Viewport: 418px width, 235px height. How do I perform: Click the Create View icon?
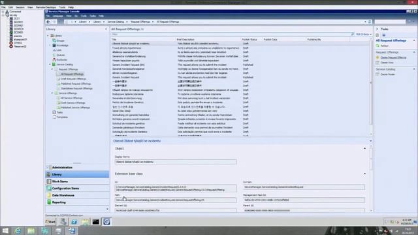tap(378, 63)
